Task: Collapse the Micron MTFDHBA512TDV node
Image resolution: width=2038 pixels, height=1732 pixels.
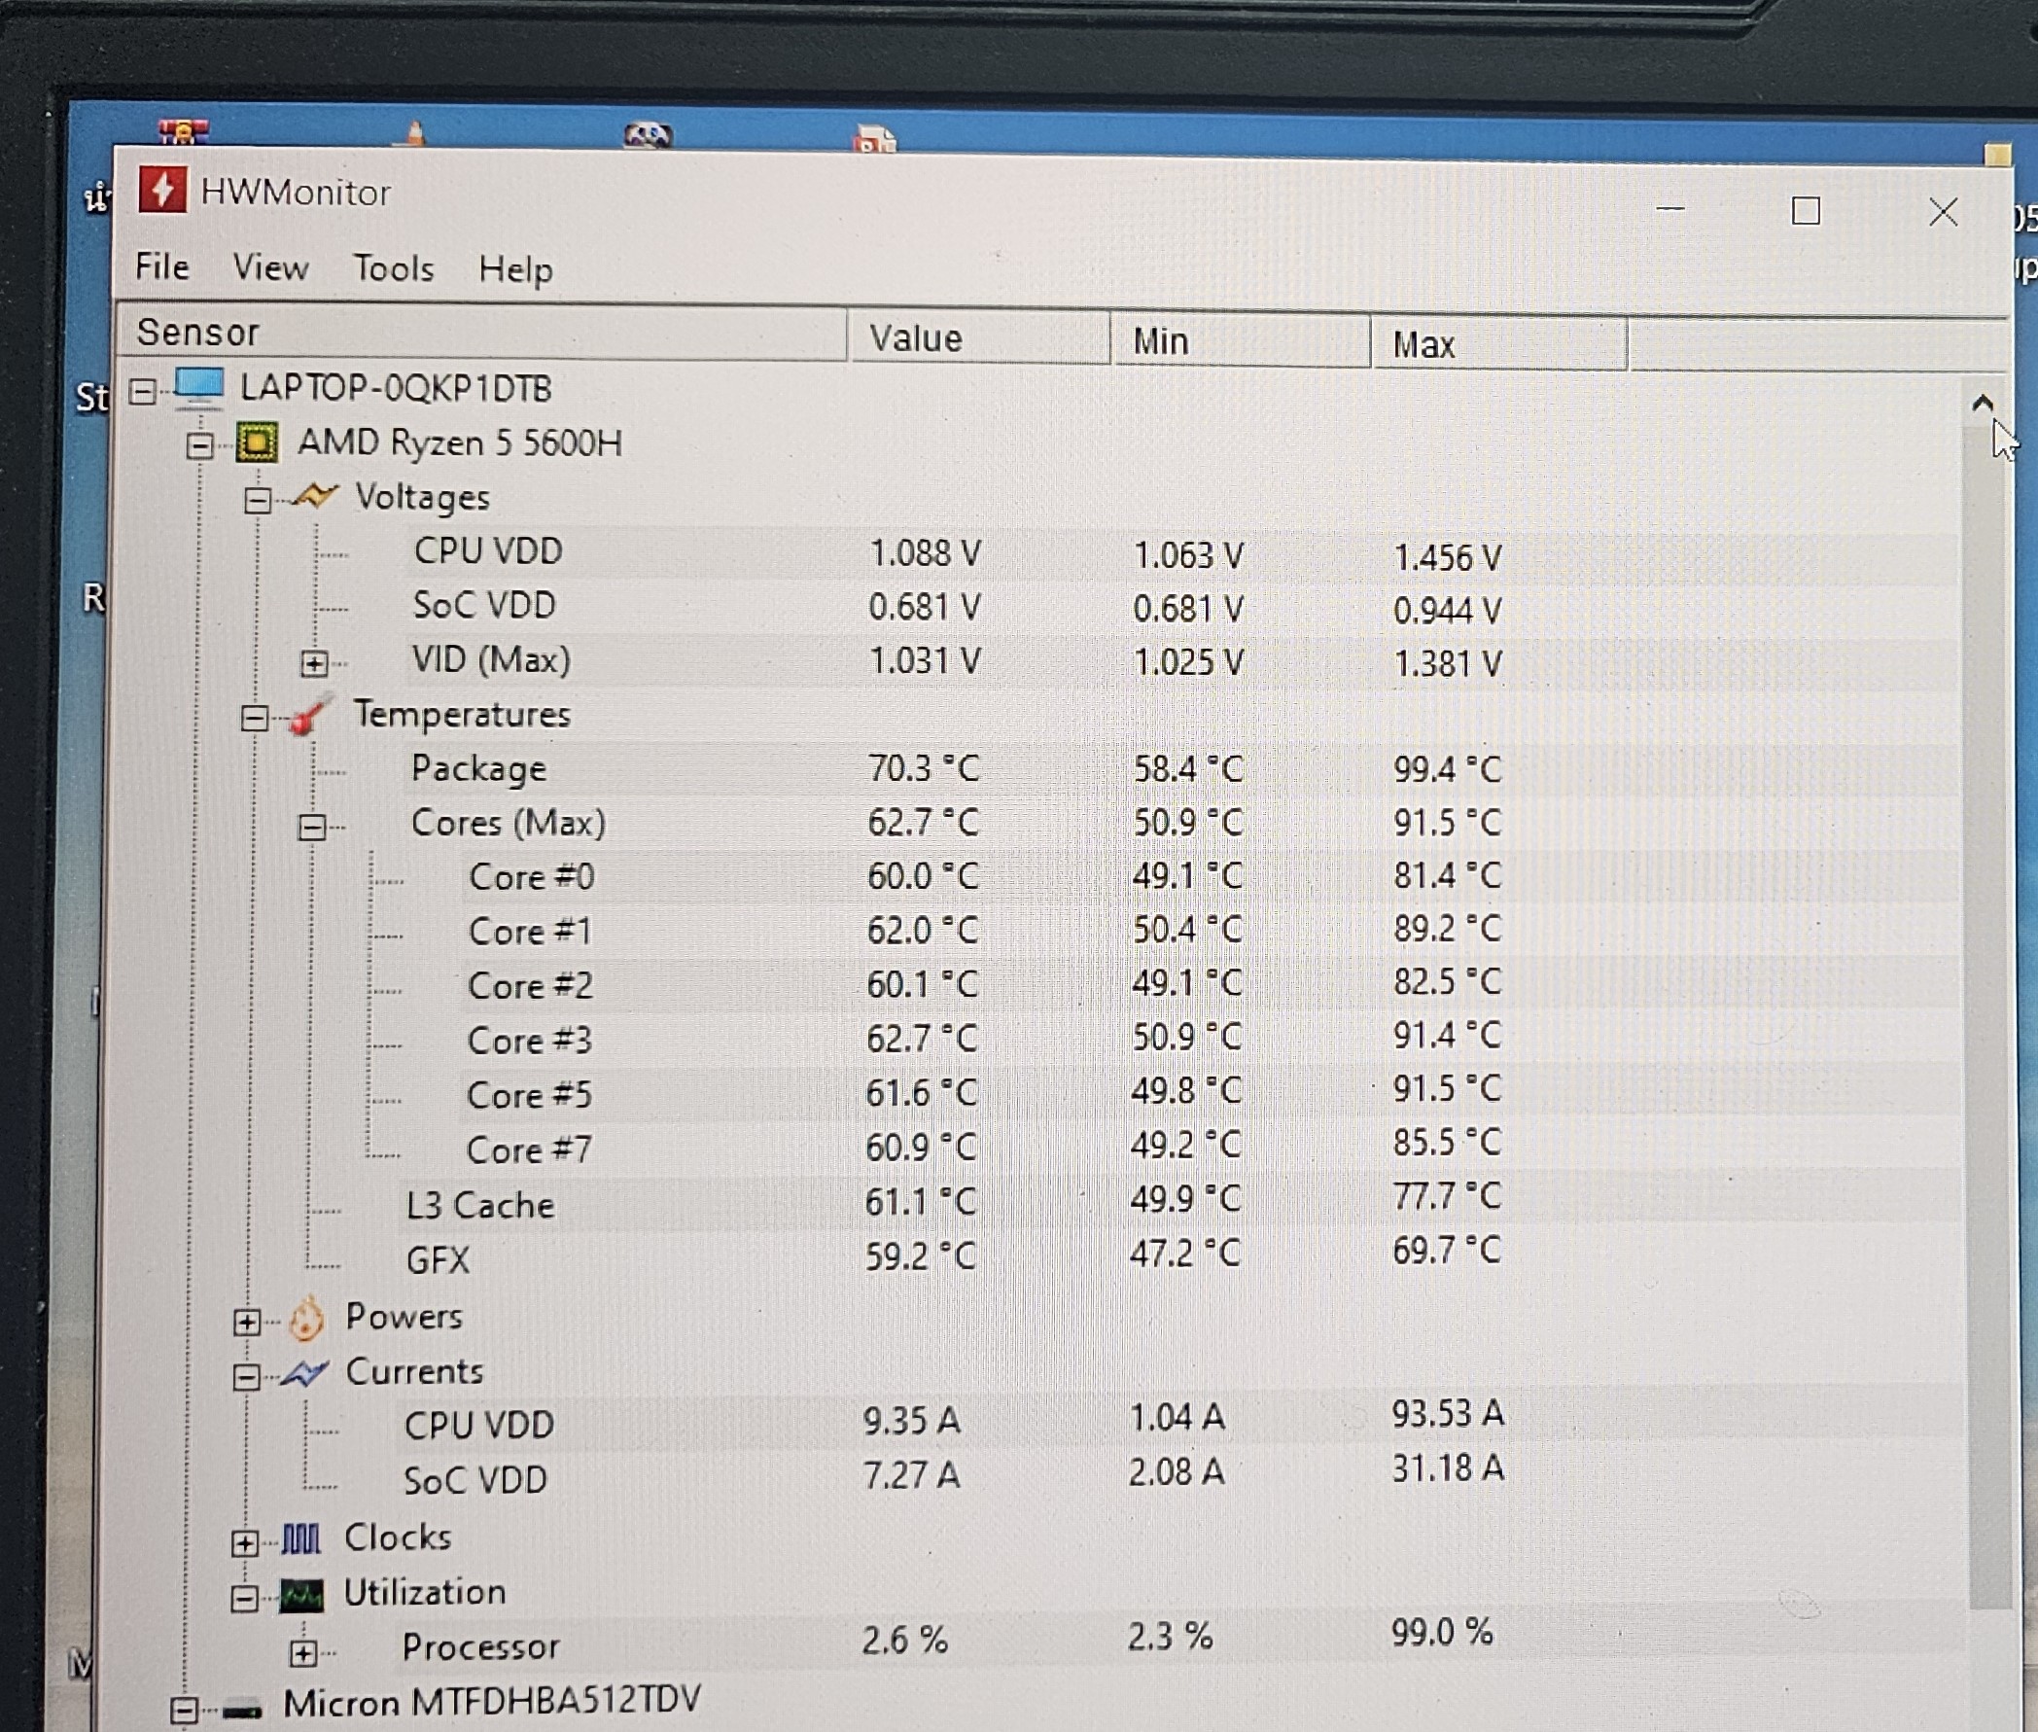Action: tap(184, 1710)
